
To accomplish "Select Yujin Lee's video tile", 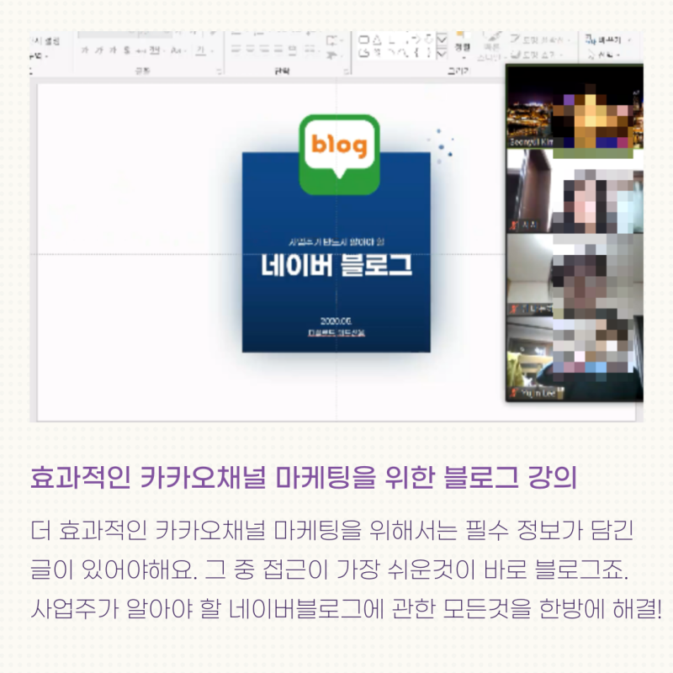I will 575,358.
